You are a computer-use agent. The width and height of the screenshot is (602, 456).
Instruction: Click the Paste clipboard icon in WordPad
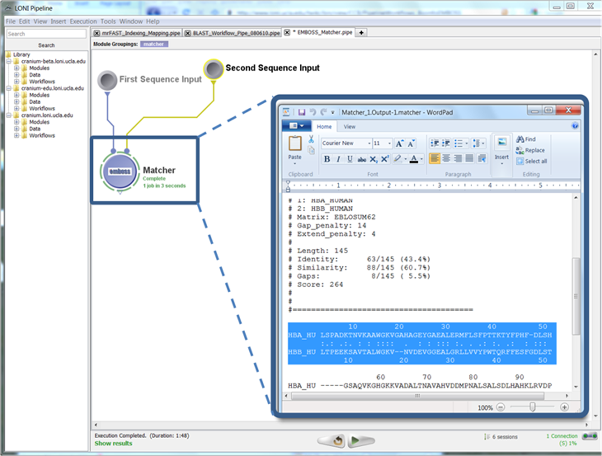pyautogui.click(x=295, y=144)
